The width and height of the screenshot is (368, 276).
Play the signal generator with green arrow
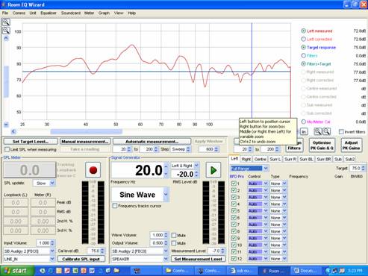click(x=213, y=170)
